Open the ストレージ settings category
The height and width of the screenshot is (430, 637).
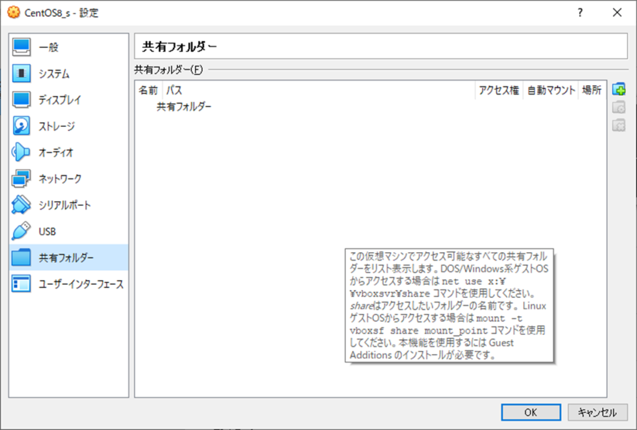pos(68,126)
